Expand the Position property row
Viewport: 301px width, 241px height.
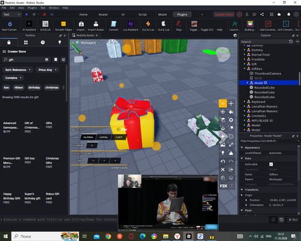pyautogui.click(x=246, y=200)
